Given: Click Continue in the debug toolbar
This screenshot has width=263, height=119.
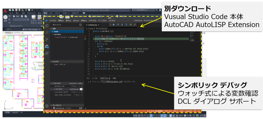Looking at the screenshot, I should click(114, 25).
